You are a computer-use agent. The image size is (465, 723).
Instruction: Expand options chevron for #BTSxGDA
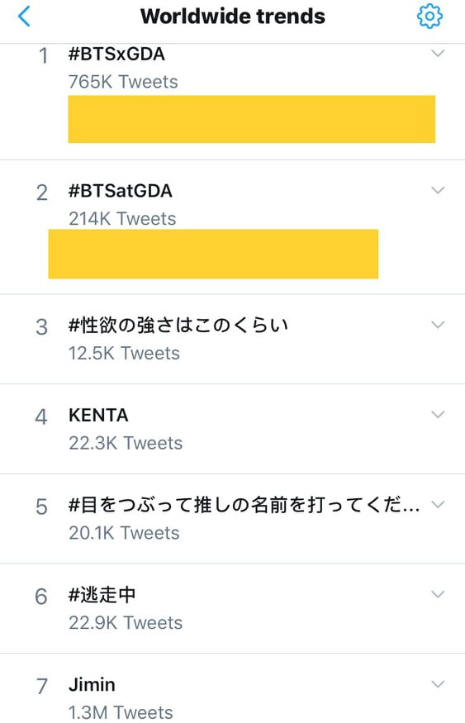coord(438,54)
